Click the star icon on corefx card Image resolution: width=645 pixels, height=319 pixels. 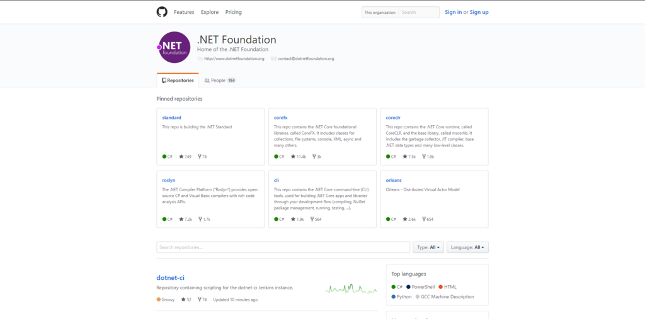[294, 157]
